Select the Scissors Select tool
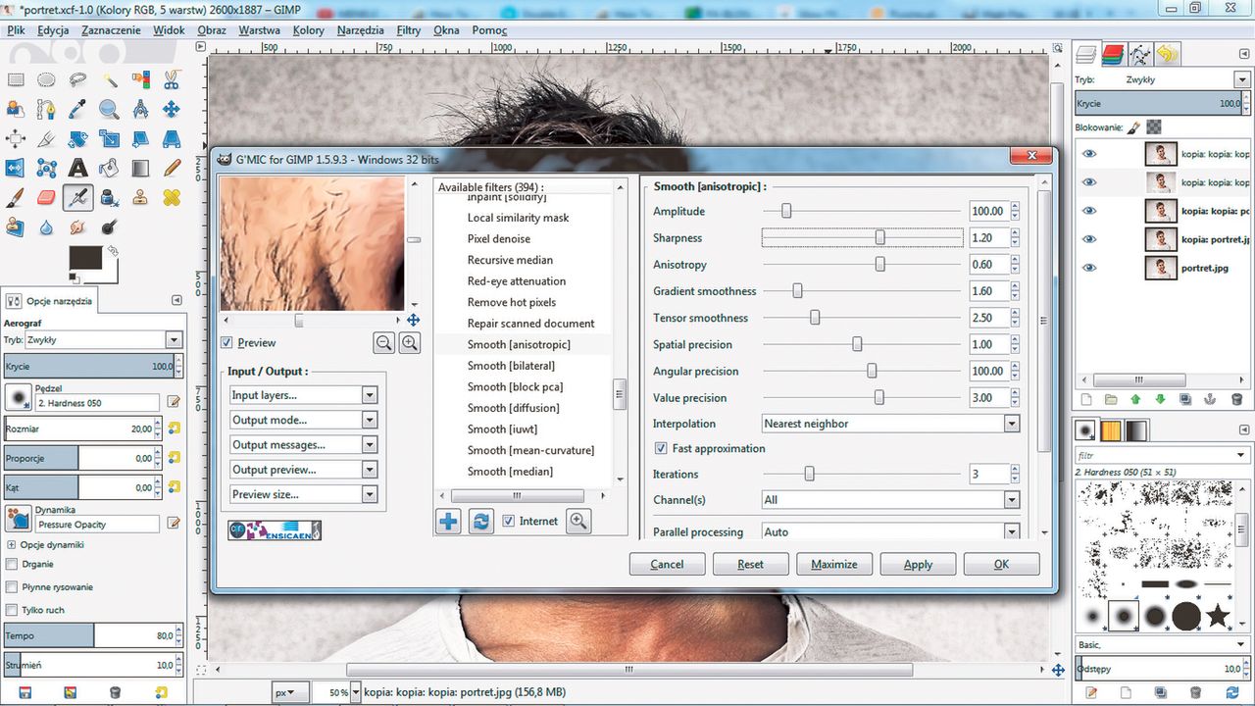1255x706 pixels. (172, 79)
